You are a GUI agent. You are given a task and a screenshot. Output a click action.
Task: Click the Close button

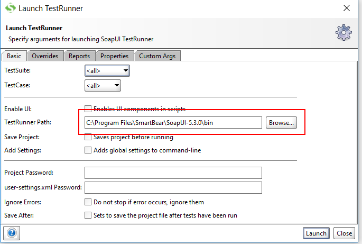344,233
